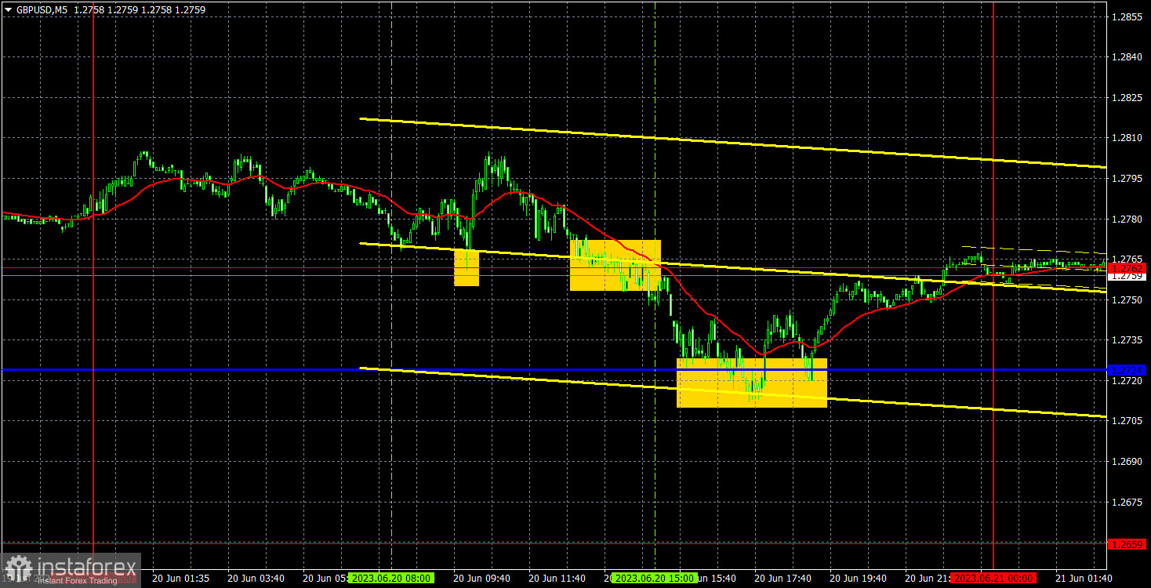Click the 1.2810 price axis label
The height and width of the screenshot is (588, 1151).
tap(1127, 138)
